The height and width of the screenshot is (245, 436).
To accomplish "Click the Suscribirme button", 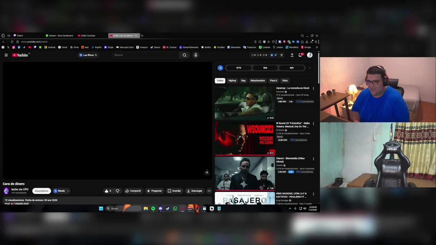I will [x=42, y=191].
